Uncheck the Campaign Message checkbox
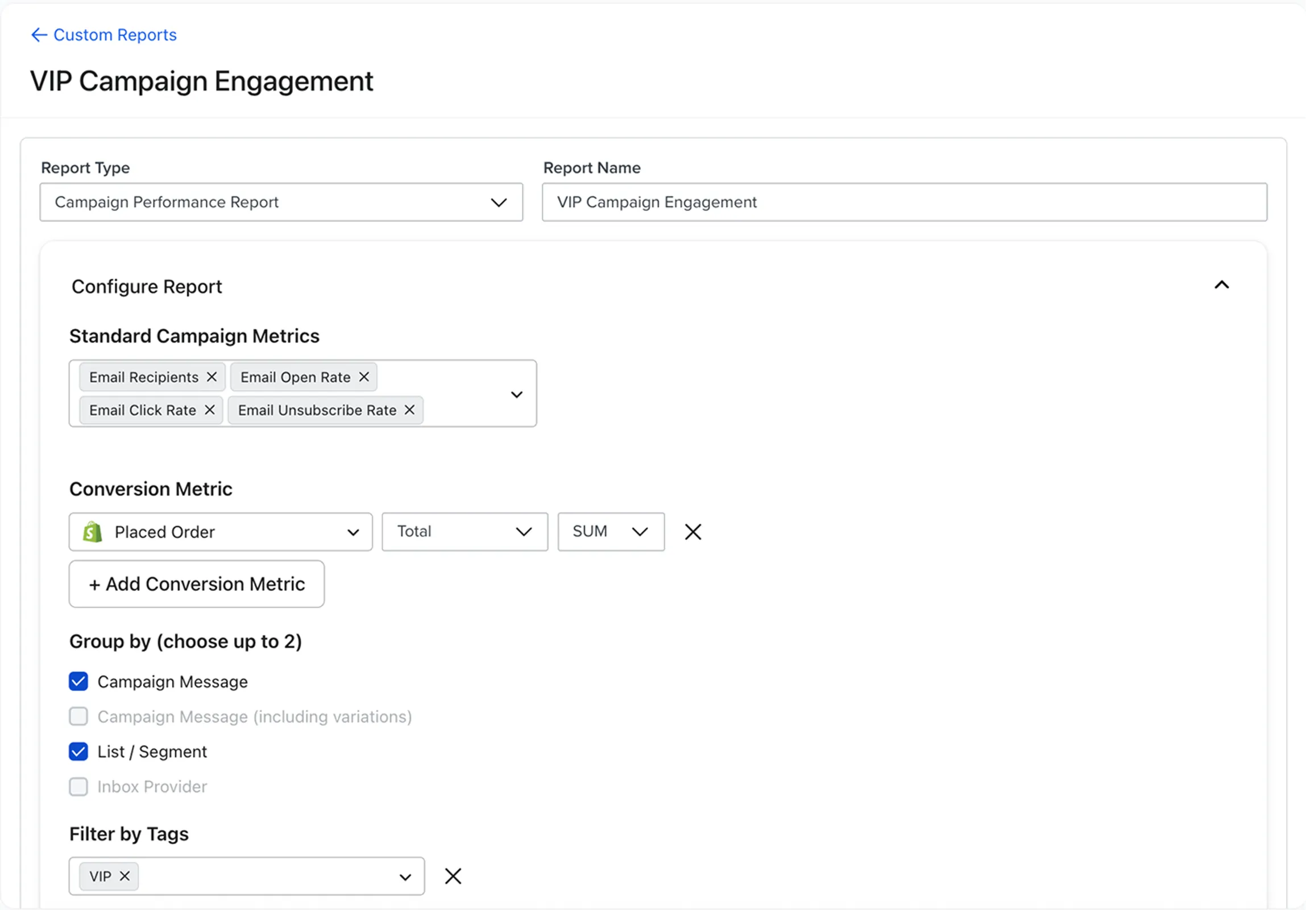The width and height of the screenshot is (1306, 910). tap(78, 682)
